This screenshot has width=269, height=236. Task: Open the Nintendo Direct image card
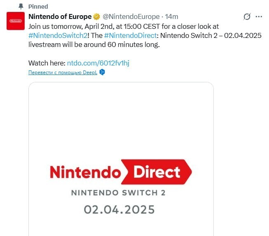pos(121,124)
